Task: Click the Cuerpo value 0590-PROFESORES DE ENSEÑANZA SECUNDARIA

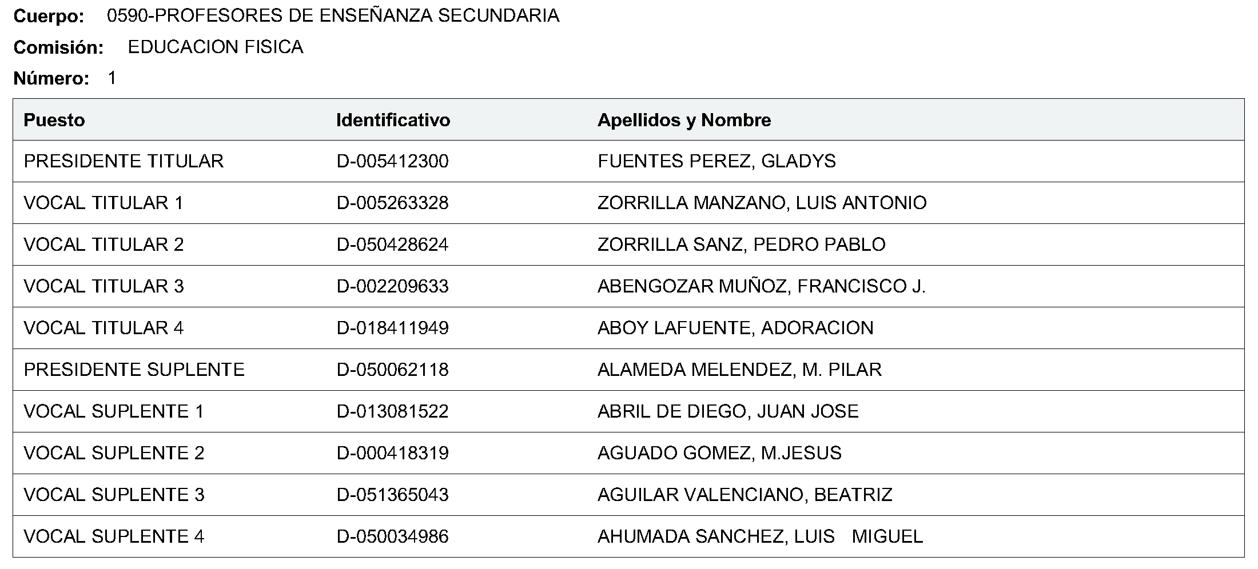Action: [333, 16]
